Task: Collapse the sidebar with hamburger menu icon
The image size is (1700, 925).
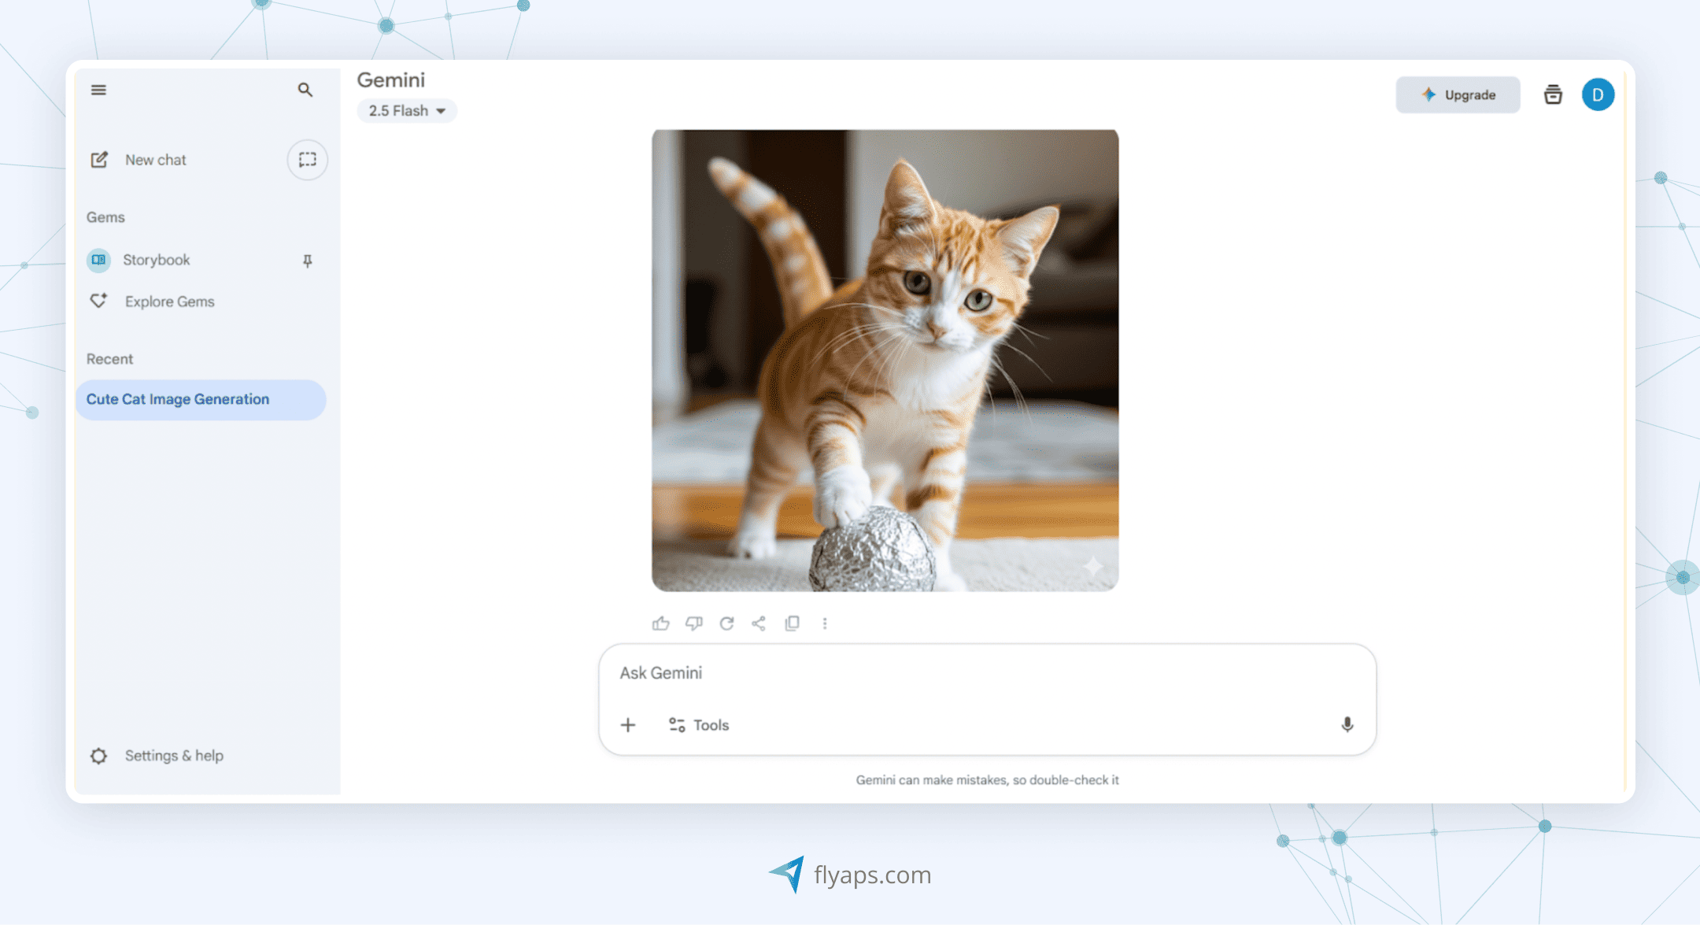Action: 98,90
